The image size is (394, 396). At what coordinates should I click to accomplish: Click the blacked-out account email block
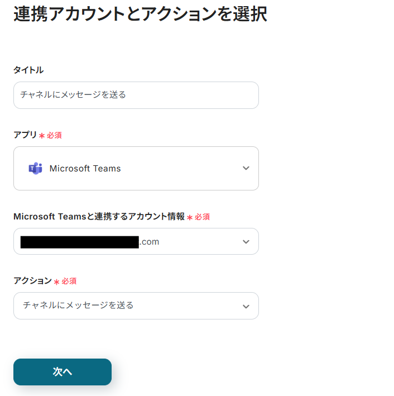(x=79, y=242)
